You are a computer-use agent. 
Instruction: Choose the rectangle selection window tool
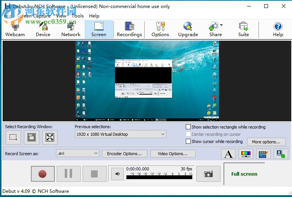tap(13, 137)
